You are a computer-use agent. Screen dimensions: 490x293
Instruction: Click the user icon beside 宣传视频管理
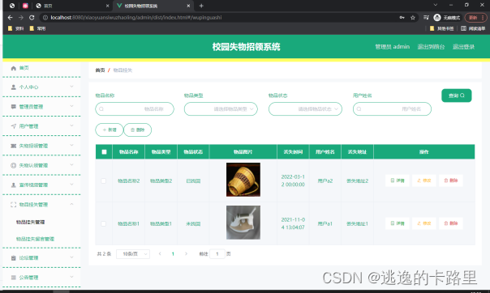pyautogui.click(x=14, y=185)
